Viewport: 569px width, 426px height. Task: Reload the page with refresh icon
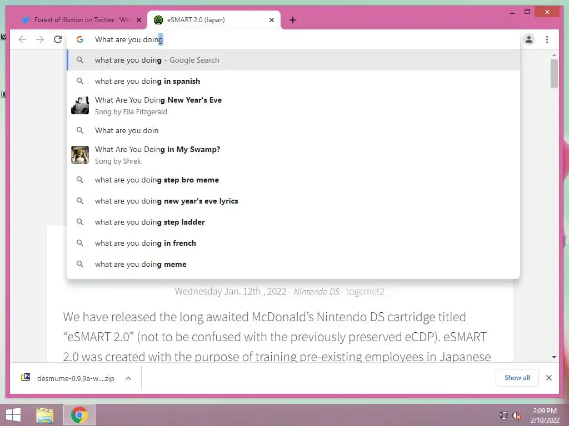pyautogui.click(x=58, y=39)
